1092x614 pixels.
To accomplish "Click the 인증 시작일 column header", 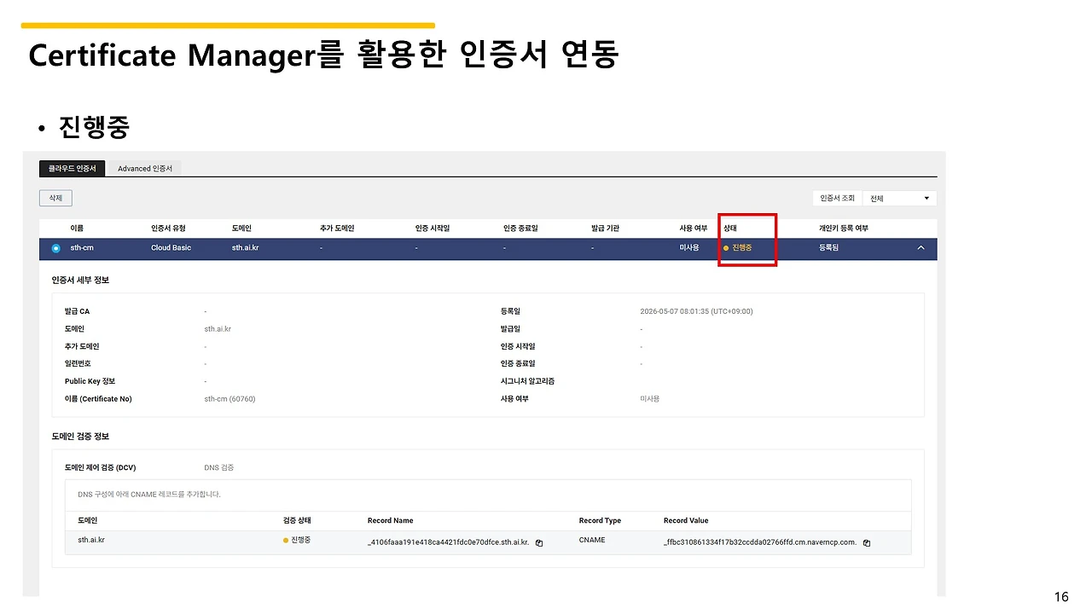I will pos(433,229).
